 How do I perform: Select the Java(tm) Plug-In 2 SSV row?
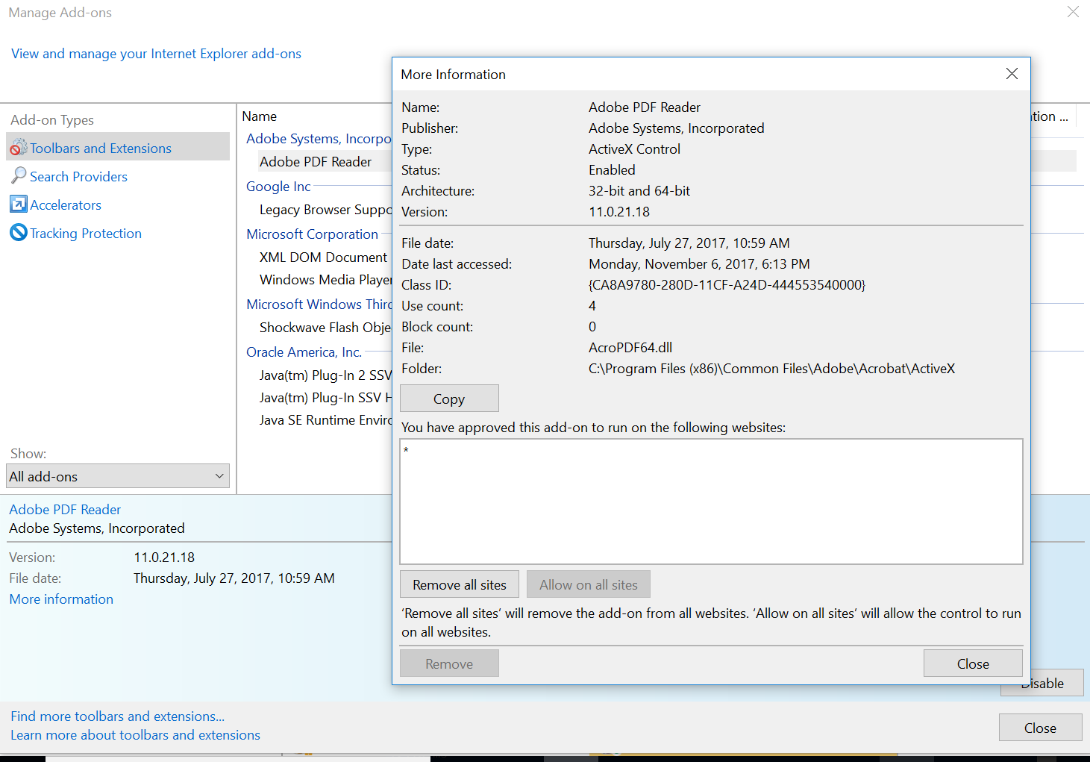[325, 375]
